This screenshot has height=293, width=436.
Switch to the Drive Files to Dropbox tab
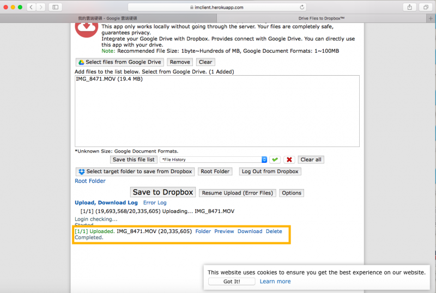(x=322, y=19)
